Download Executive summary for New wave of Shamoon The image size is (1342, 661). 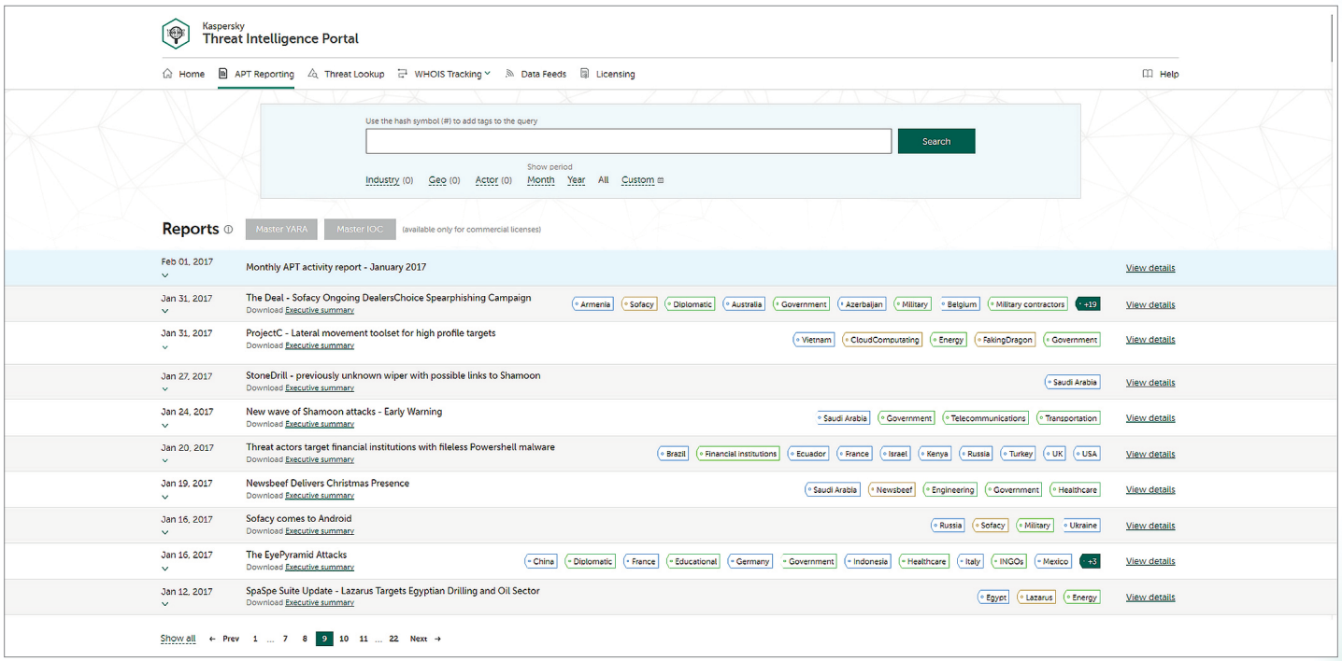pos(320,424)
